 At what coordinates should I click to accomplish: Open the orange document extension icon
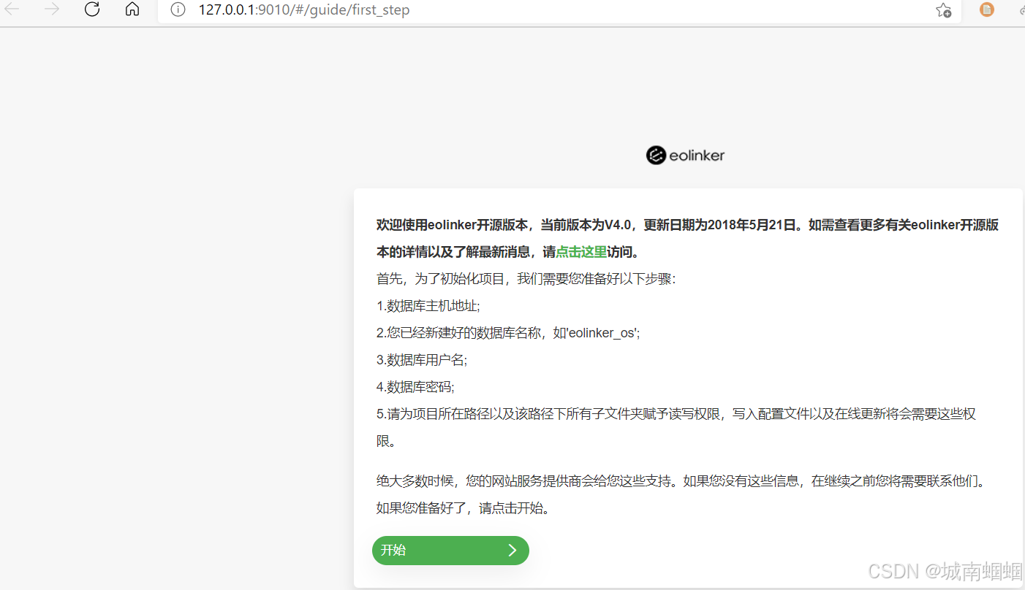[x=986, y=9]
